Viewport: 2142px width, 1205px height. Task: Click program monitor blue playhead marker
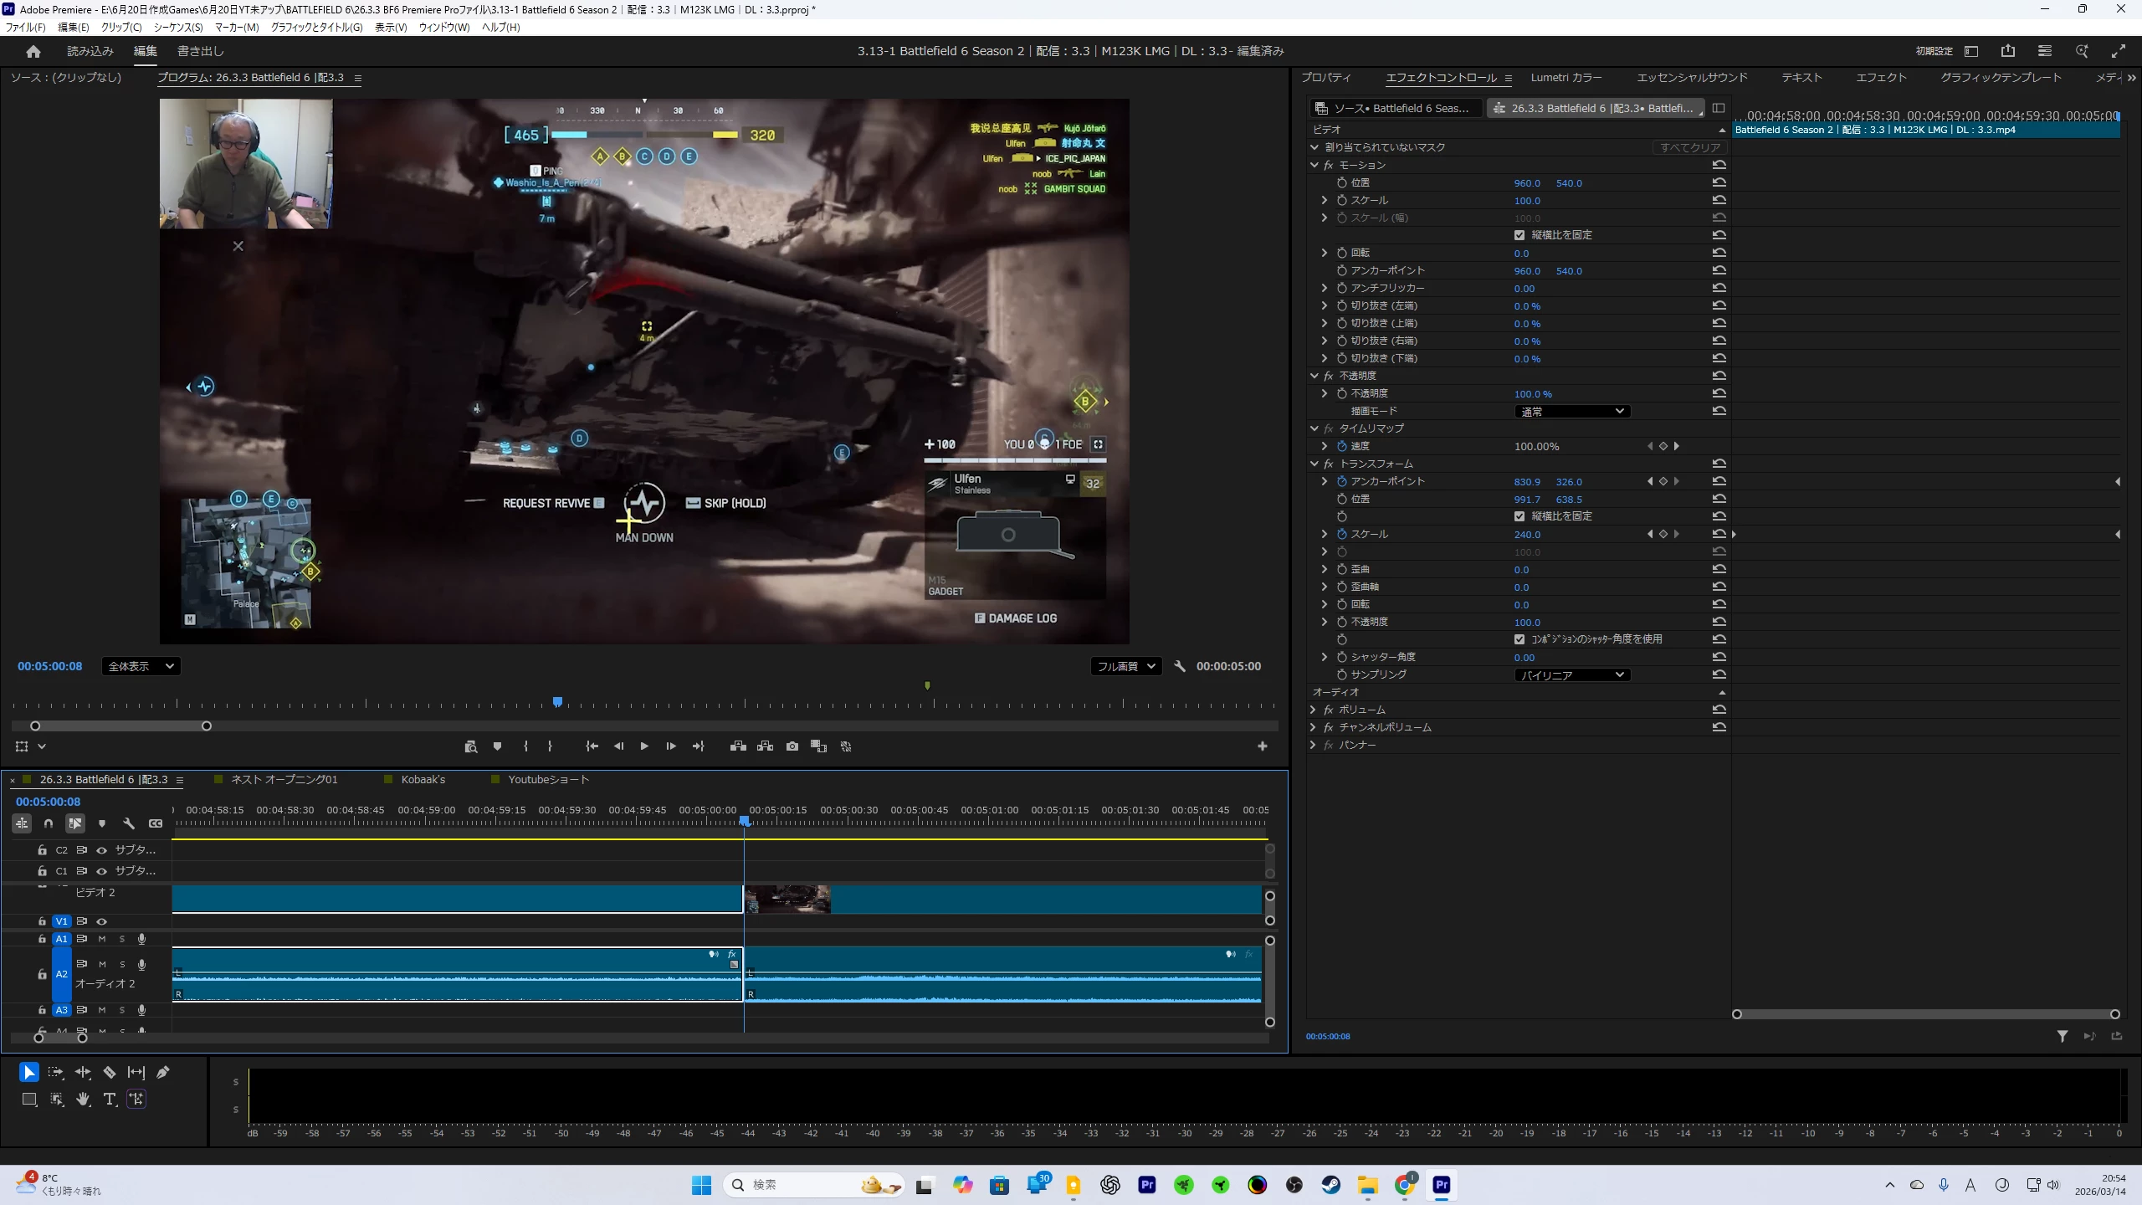557,701
